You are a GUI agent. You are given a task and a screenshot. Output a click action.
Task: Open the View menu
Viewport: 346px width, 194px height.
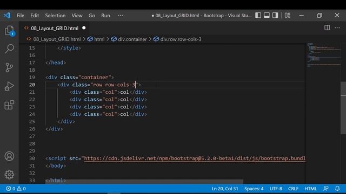[x=77, y=16]
